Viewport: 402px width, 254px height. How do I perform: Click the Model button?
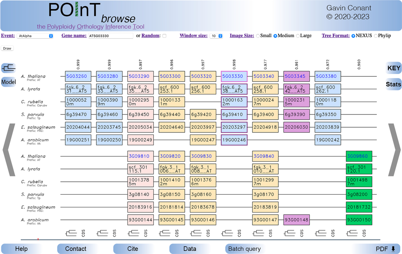(x=9, y=82)
